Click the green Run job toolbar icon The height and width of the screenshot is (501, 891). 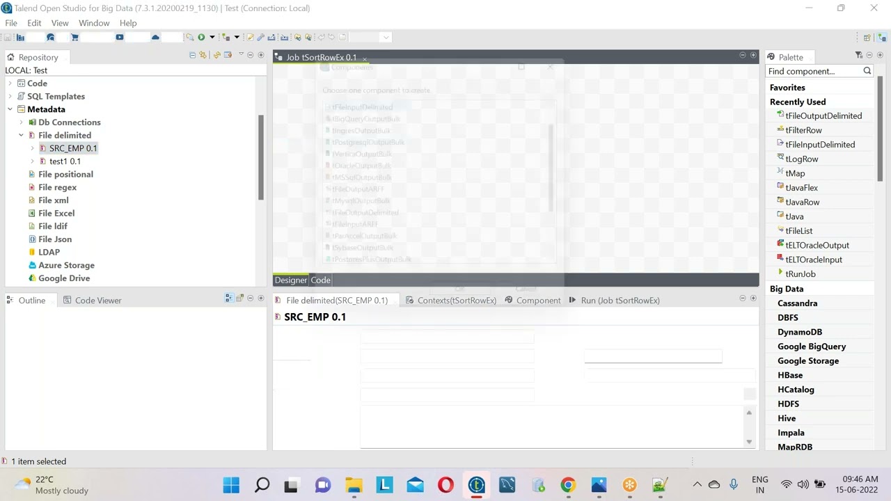pyautogui.click(x=201, y=37)
